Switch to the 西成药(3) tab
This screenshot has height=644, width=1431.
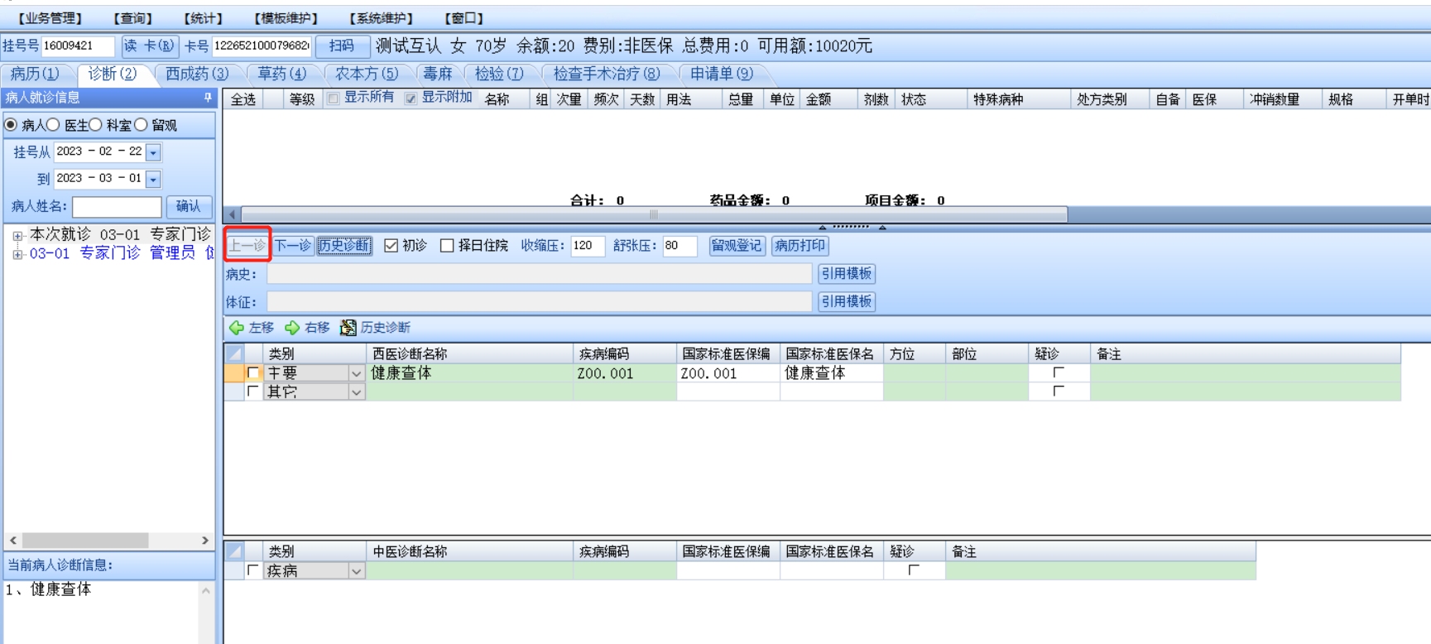click(197, 74)
